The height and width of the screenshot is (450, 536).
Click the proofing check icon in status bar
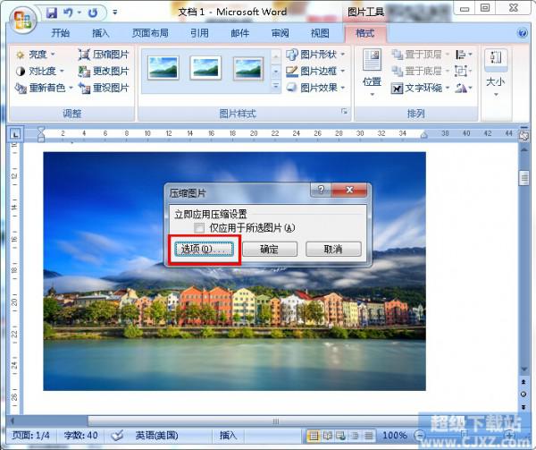point(117,436)
